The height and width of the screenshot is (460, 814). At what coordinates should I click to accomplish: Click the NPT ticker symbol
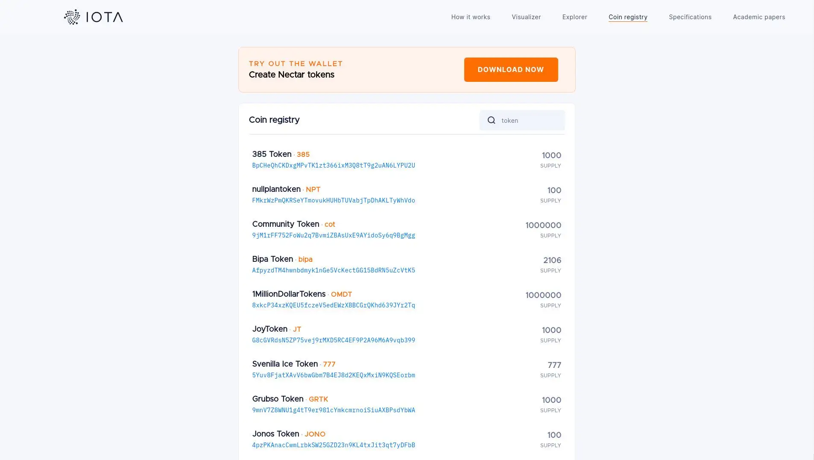click(x=313, y=190)
